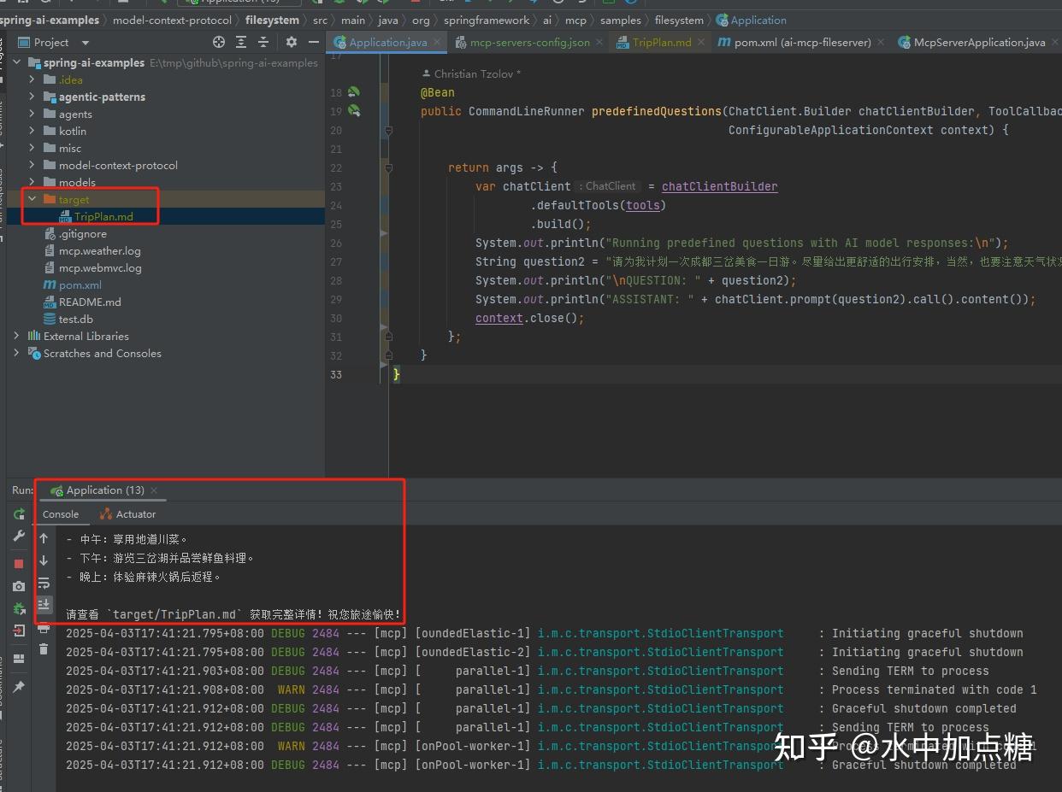Select TripPlan.md in the project tree
The height and width of the screenshot is (792, 1062).
[x=103, y=217]
